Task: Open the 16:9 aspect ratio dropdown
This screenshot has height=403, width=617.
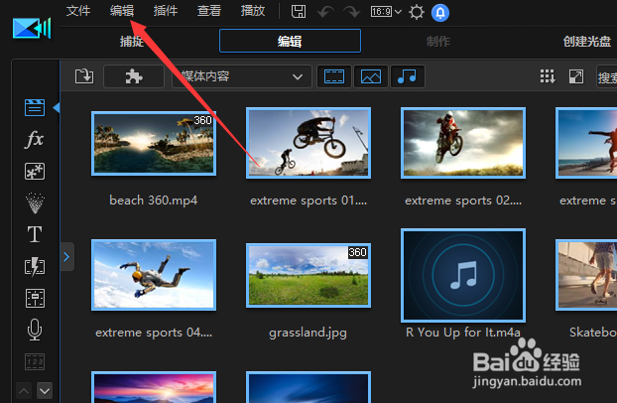Action: point(386,12)
